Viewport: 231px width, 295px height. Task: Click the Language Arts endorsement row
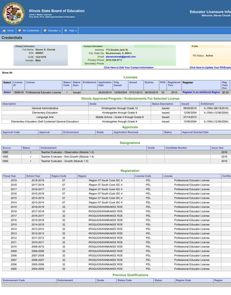click(x=116, y=117)
